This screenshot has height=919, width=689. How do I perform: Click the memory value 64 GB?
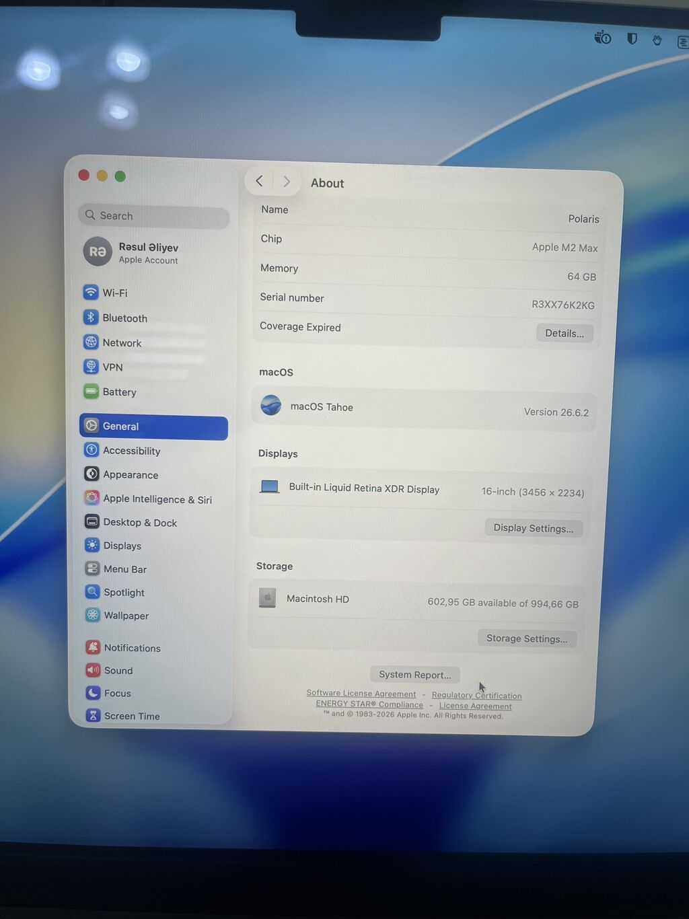(581, 277)
